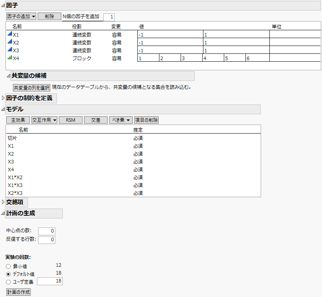Click the block factor icon beside X4

click(x=9, y=57)
